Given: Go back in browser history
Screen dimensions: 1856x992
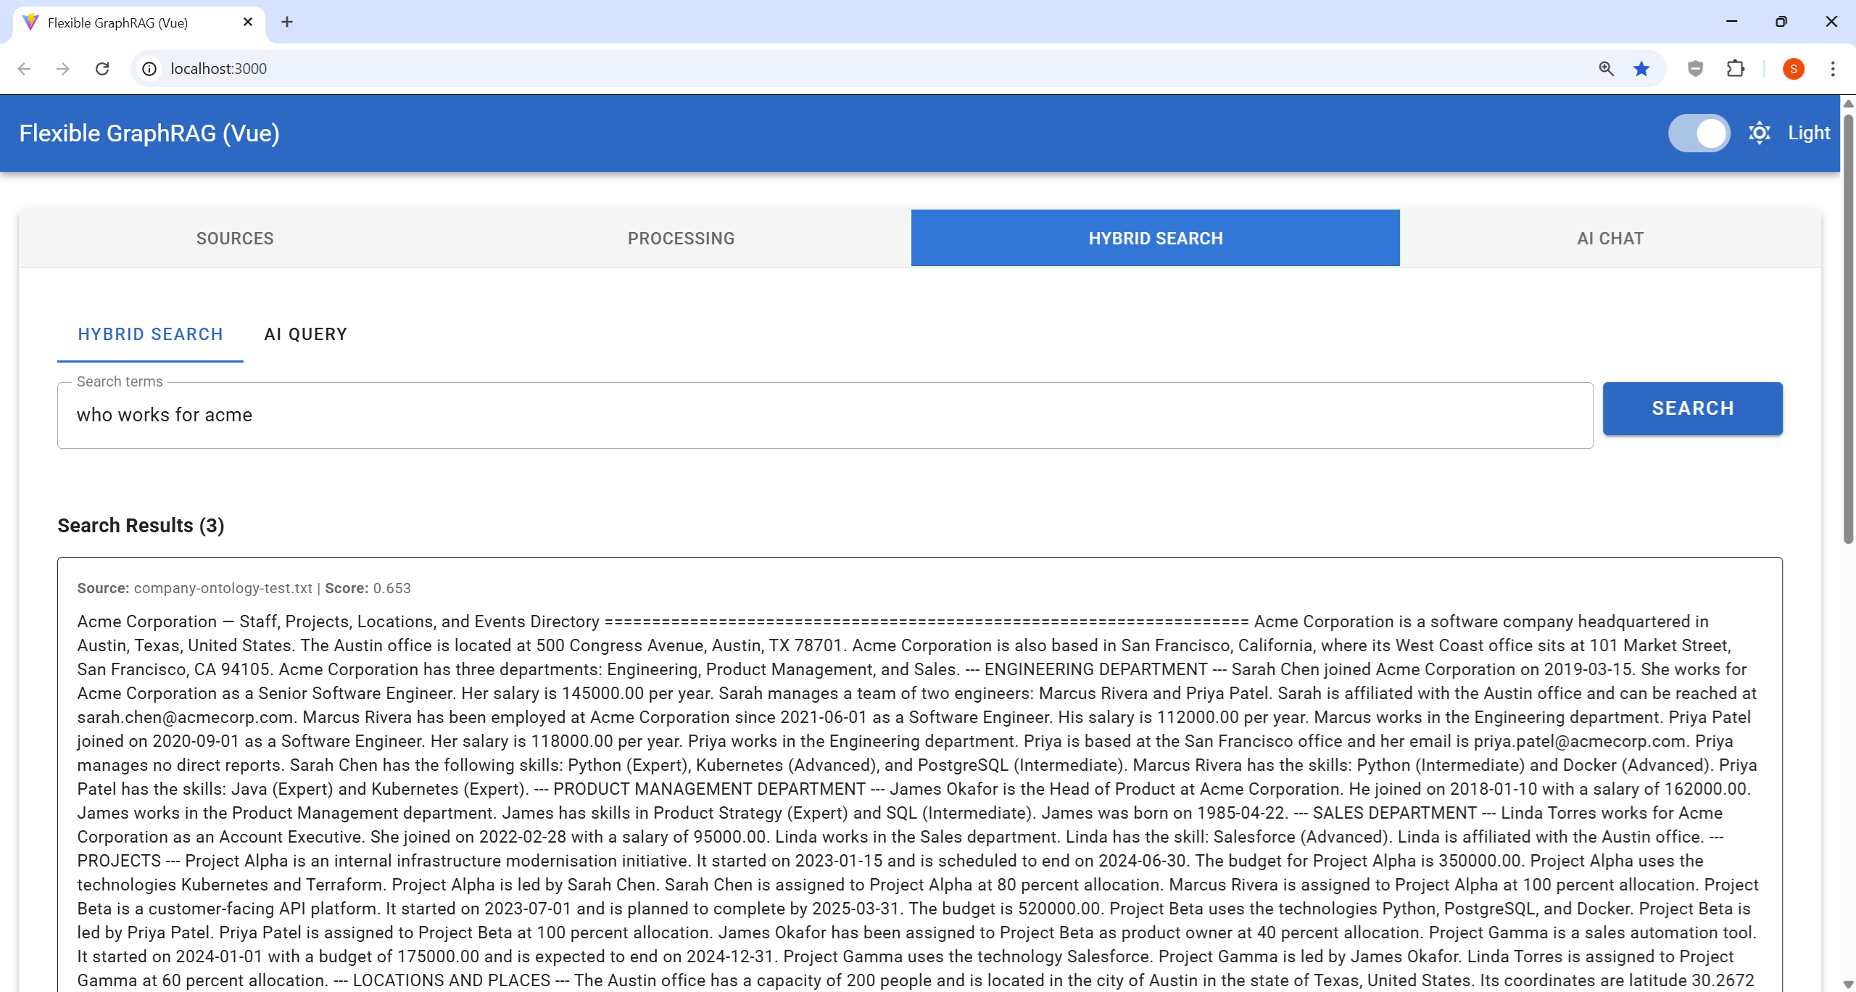Looking at the screenshot, I should click(x=24, y=69).
